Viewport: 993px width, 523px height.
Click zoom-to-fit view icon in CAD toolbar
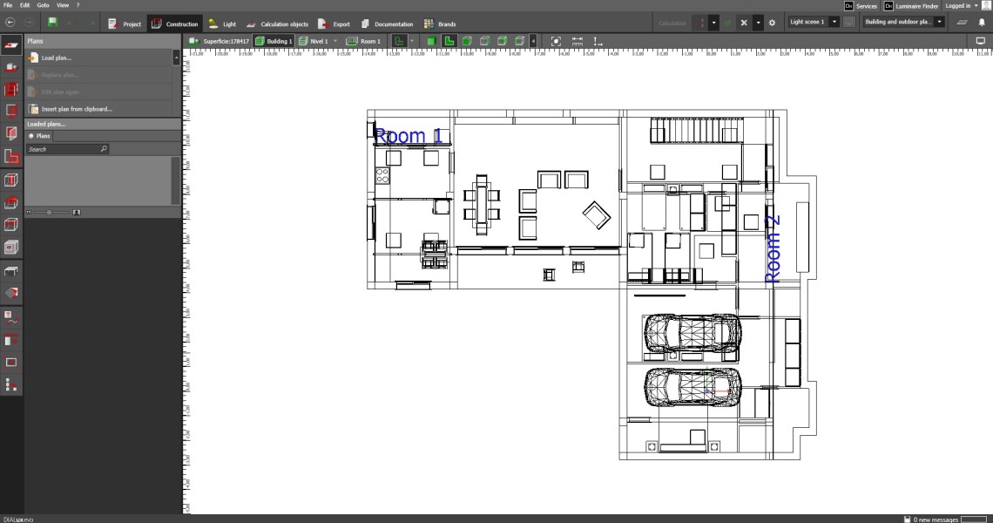click(x=556, y=41)
